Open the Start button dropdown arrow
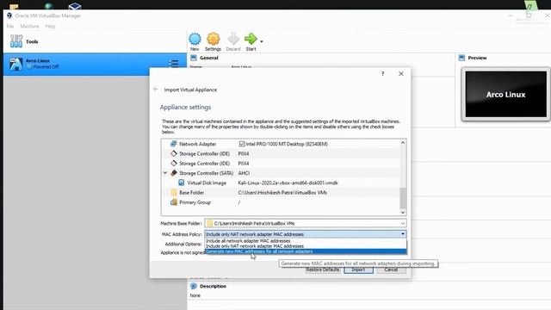 [x=262, y=41]
